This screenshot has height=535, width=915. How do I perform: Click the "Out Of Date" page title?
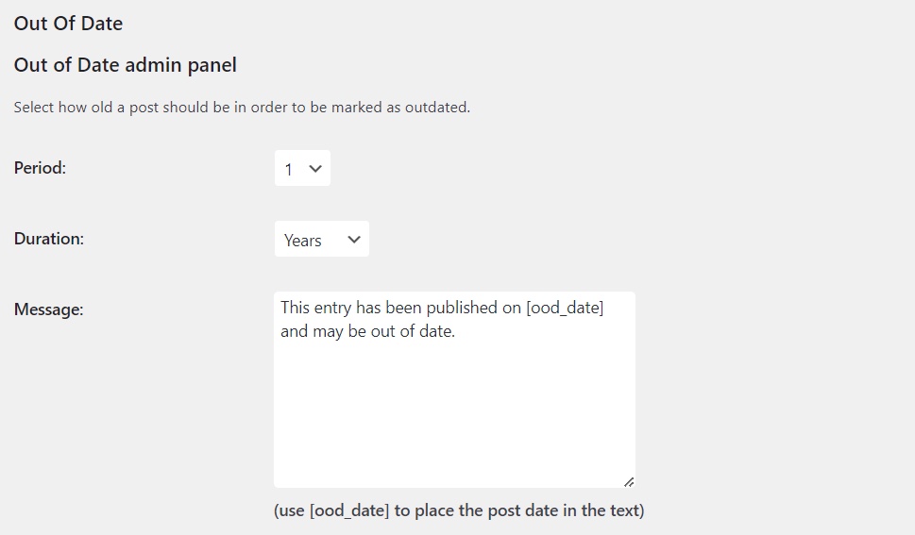tap(68, 23)
